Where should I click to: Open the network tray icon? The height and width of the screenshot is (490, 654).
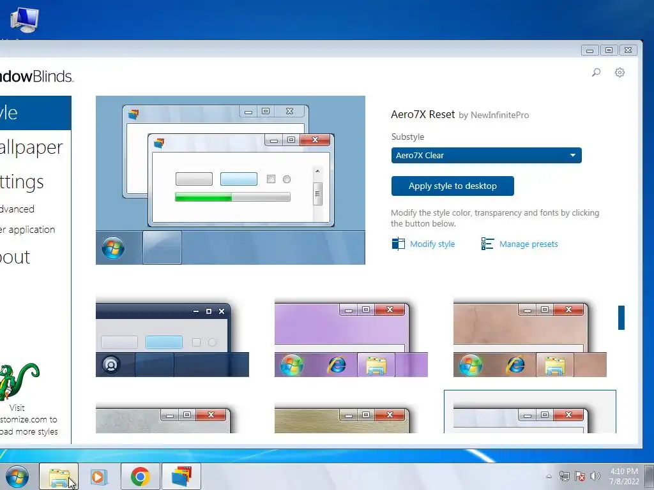click(x=565, y=476)
